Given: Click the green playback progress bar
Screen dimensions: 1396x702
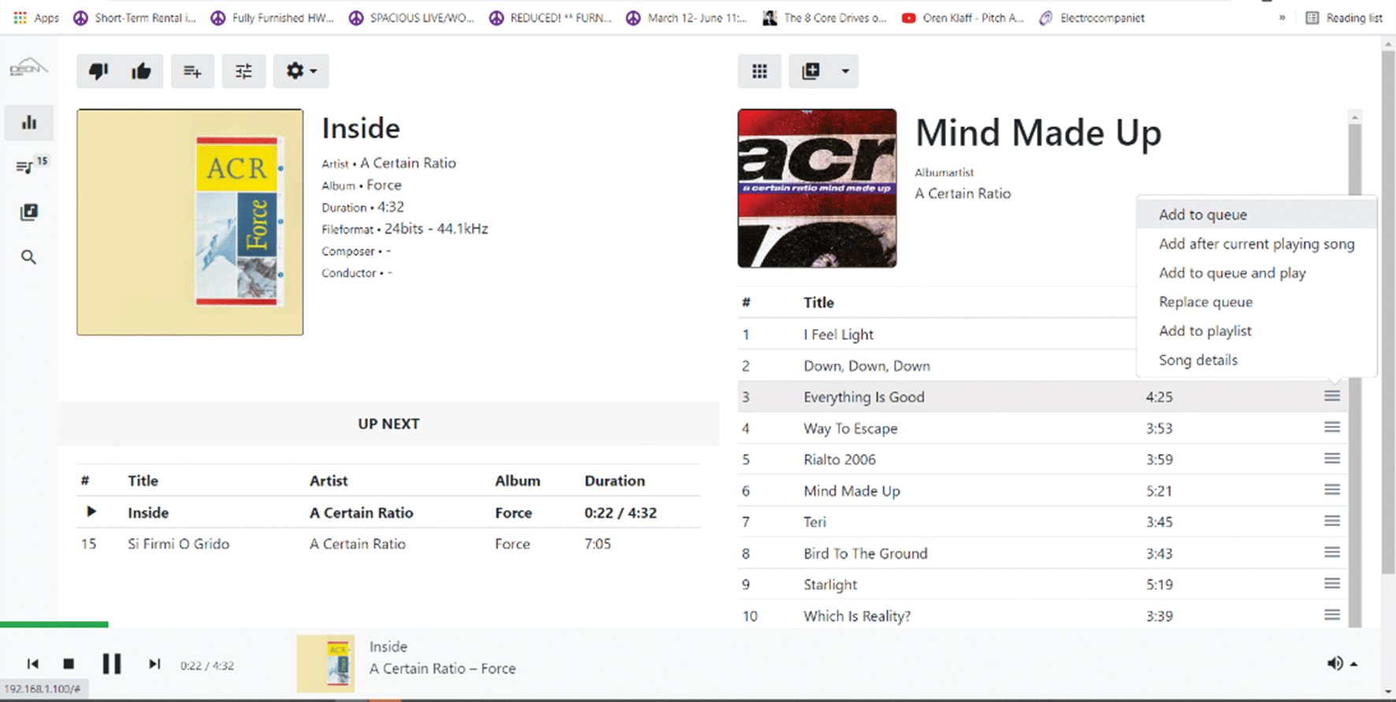Looking at the screenshot, I should click(x=54, y=624).
